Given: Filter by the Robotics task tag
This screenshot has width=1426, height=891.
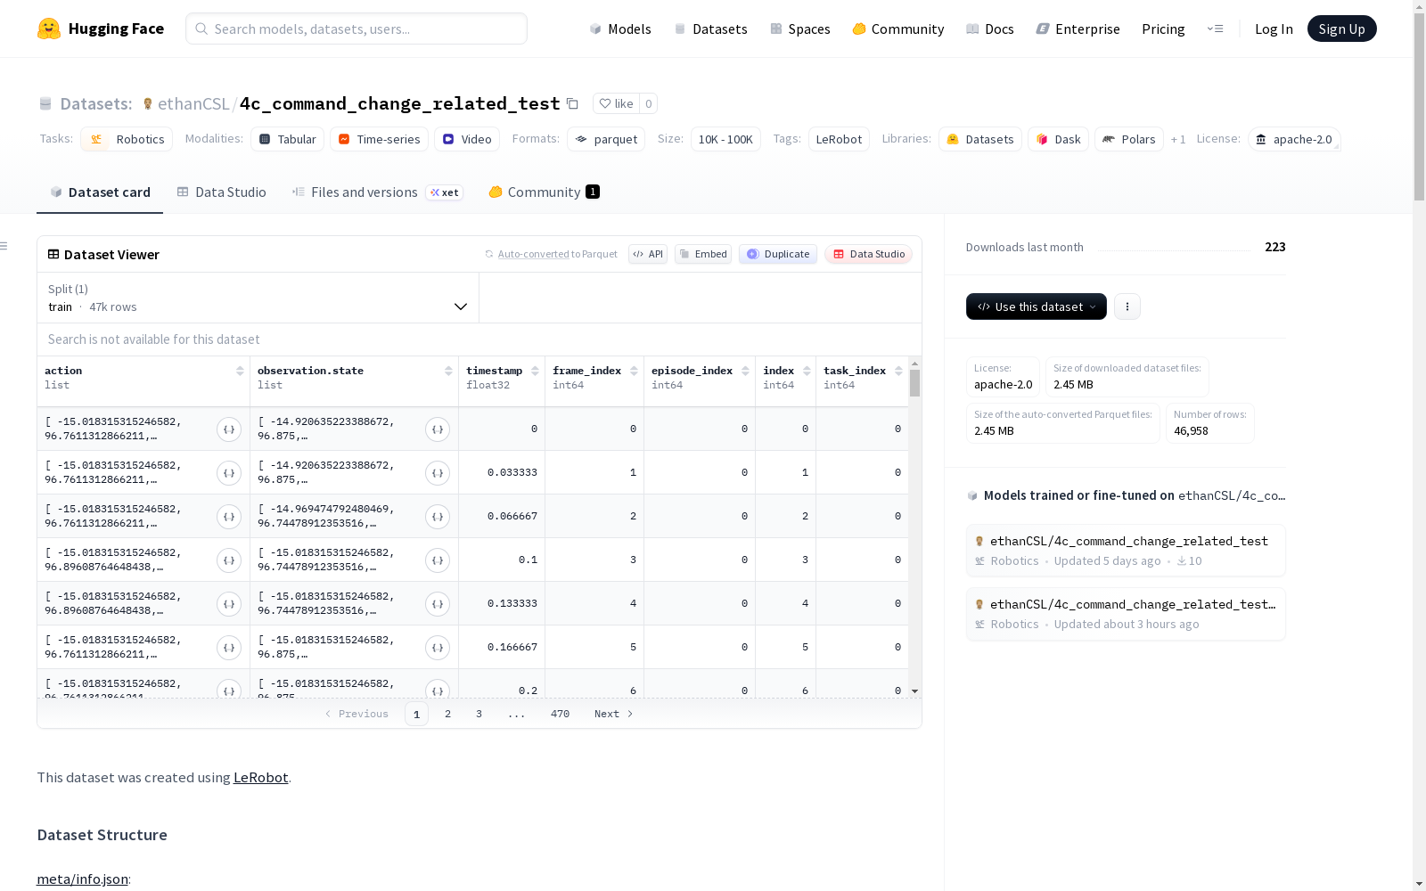Looking at the screenshot, I should tap(127, 140).
